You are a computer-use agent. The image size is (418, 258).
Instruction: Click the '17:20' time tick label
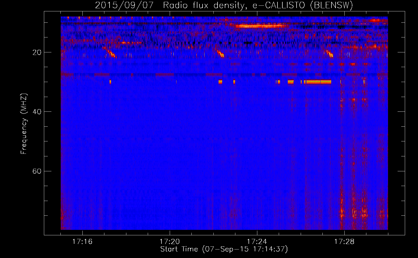click(170, 241)
